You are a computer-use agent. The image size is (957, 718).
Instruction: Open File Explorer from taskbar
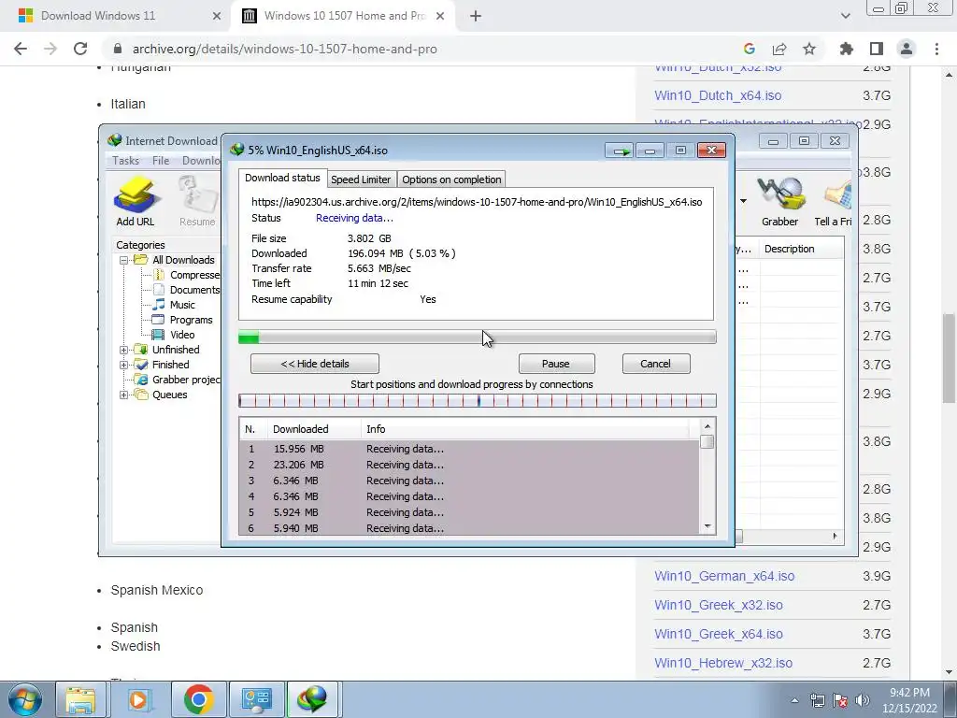coord(80,699)
